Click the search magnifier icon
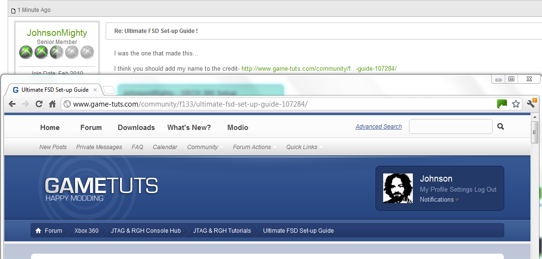 (x=500, y=126)
